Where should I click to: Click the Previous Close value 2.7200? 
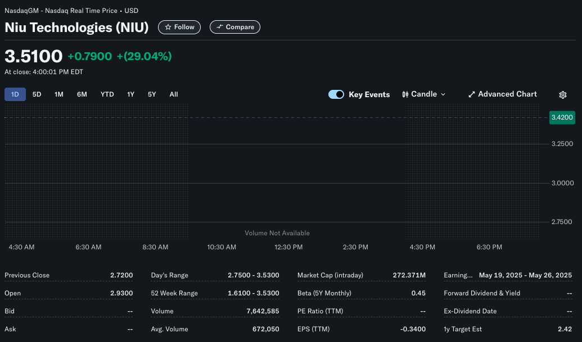point(121,275)
